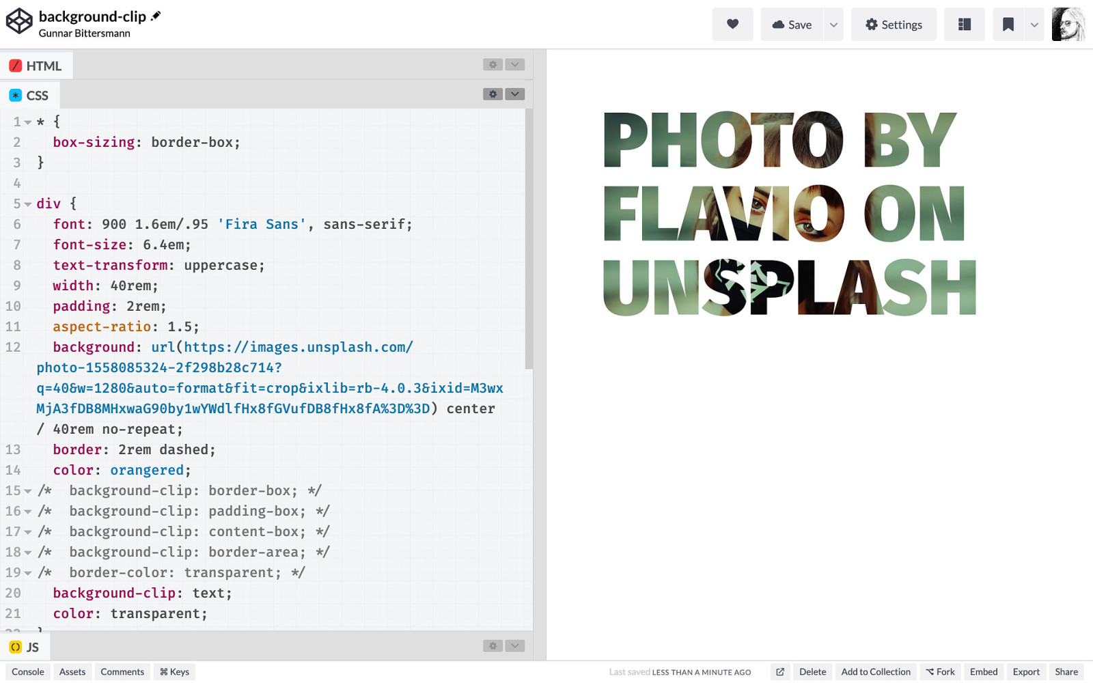1093x683 pixels.
Task: Open pen in new window icon
Action: coord(780,672)
